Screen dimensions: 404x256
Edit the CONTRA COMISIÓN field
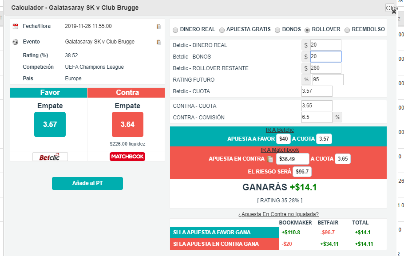(317, 118)
